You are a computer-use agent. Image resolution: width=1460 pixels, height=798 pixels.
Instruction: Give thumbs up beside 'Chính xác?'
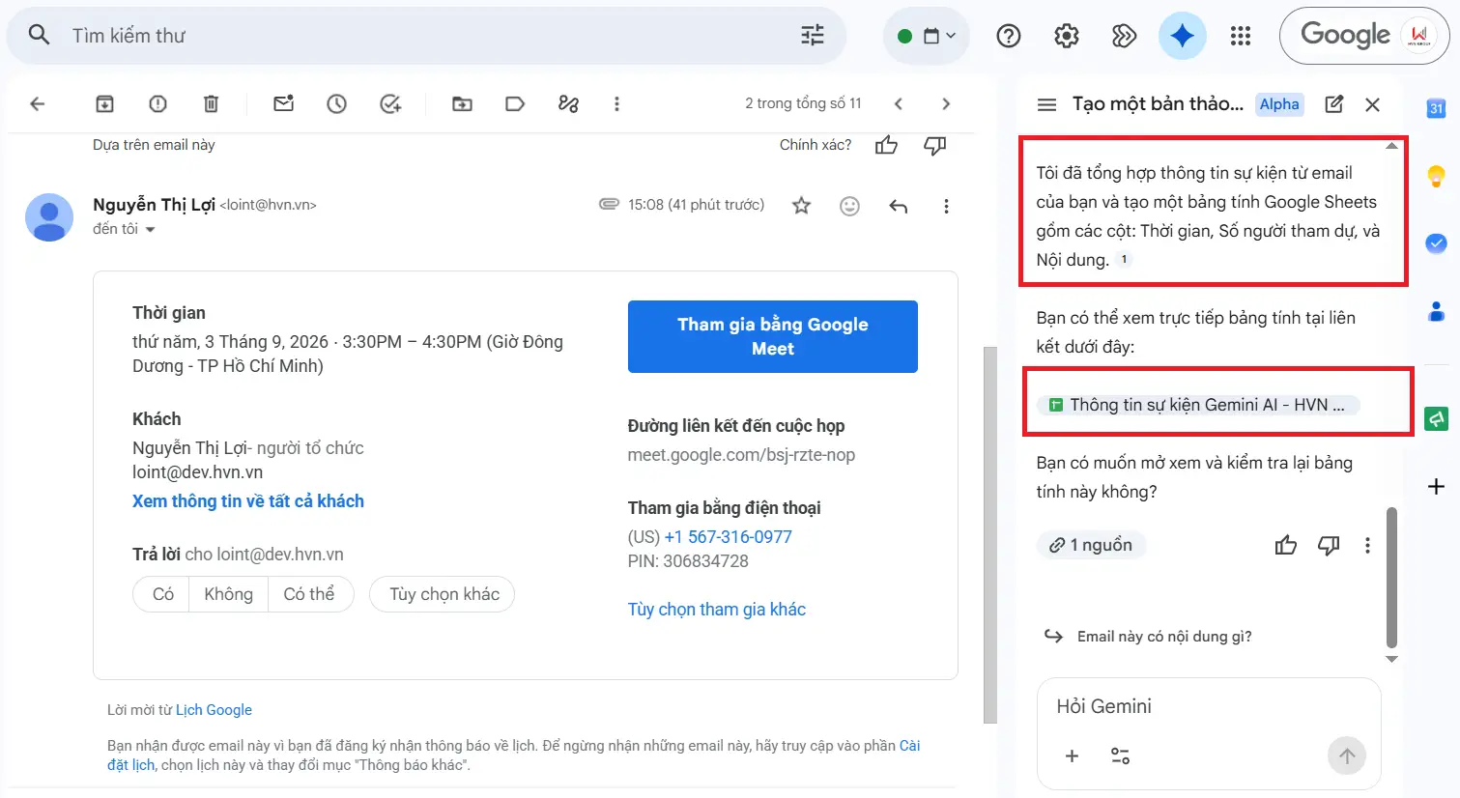(886, 145)
